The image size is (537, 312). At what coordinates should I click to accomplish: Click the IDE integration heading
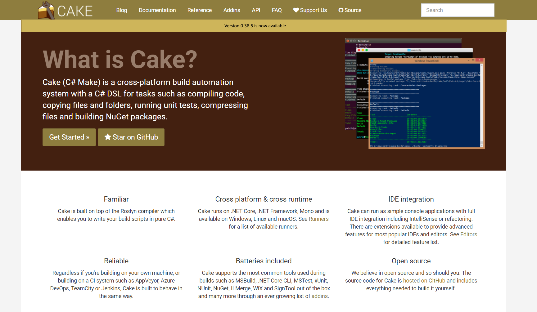tap(411, 199)
